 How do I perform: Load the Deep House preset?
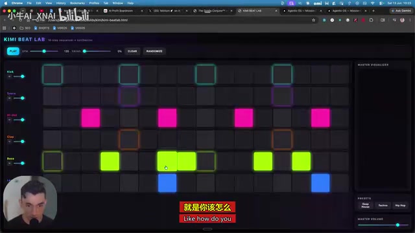(365, 205)
